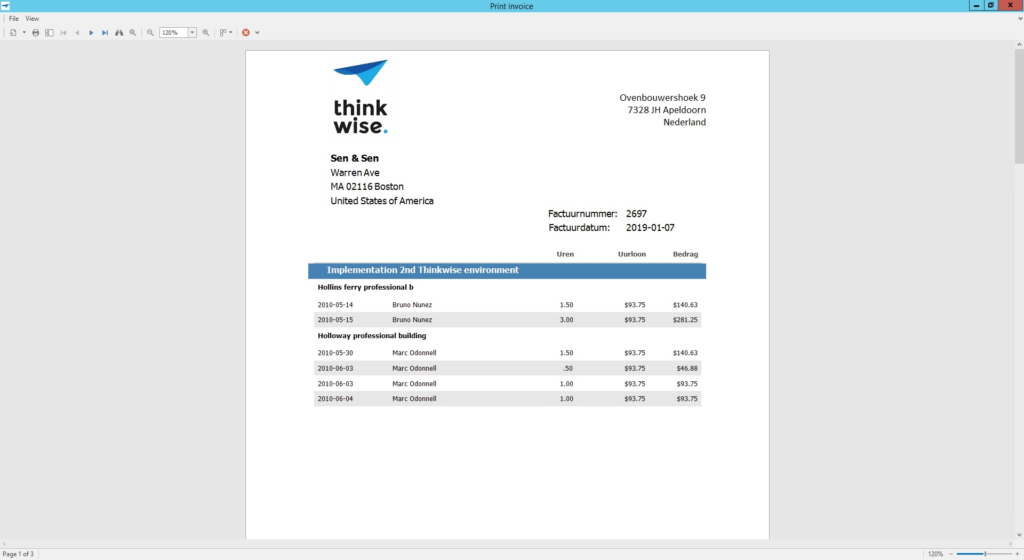Click the status bar zoom slider handle
1024x560 pixels.
click(985, 554)
